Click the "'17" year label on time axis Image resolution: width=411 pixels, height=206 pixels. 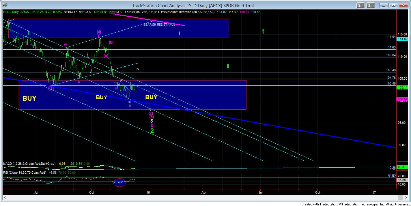(374, 192)
